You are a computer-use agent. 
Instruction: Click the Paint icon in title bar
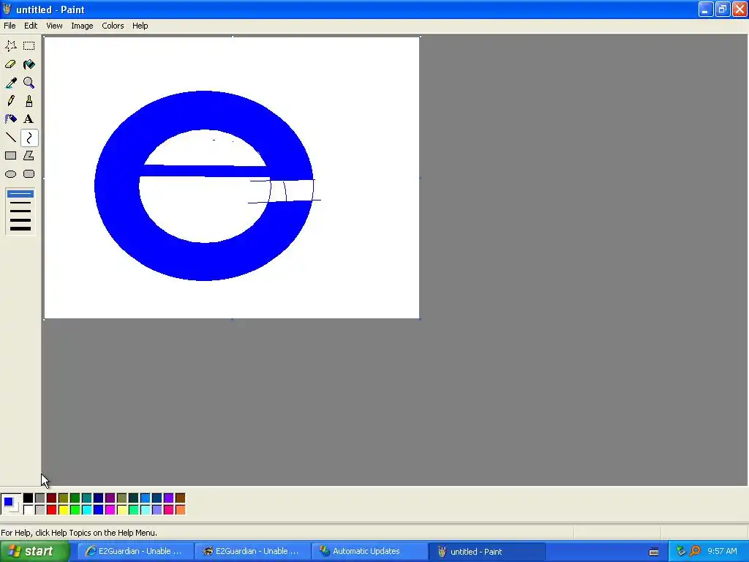coord(7,9)
